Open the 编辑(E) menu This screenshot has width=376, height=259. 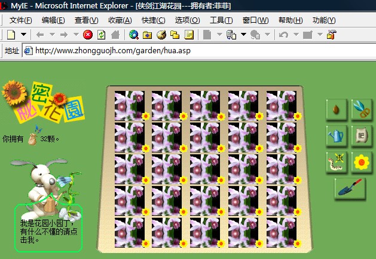53,20
